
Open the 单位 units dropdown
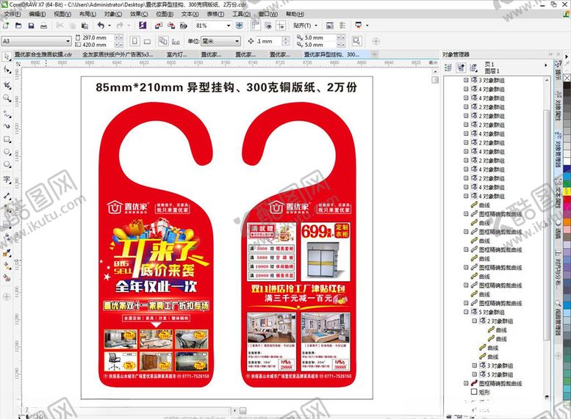[237, 41]
